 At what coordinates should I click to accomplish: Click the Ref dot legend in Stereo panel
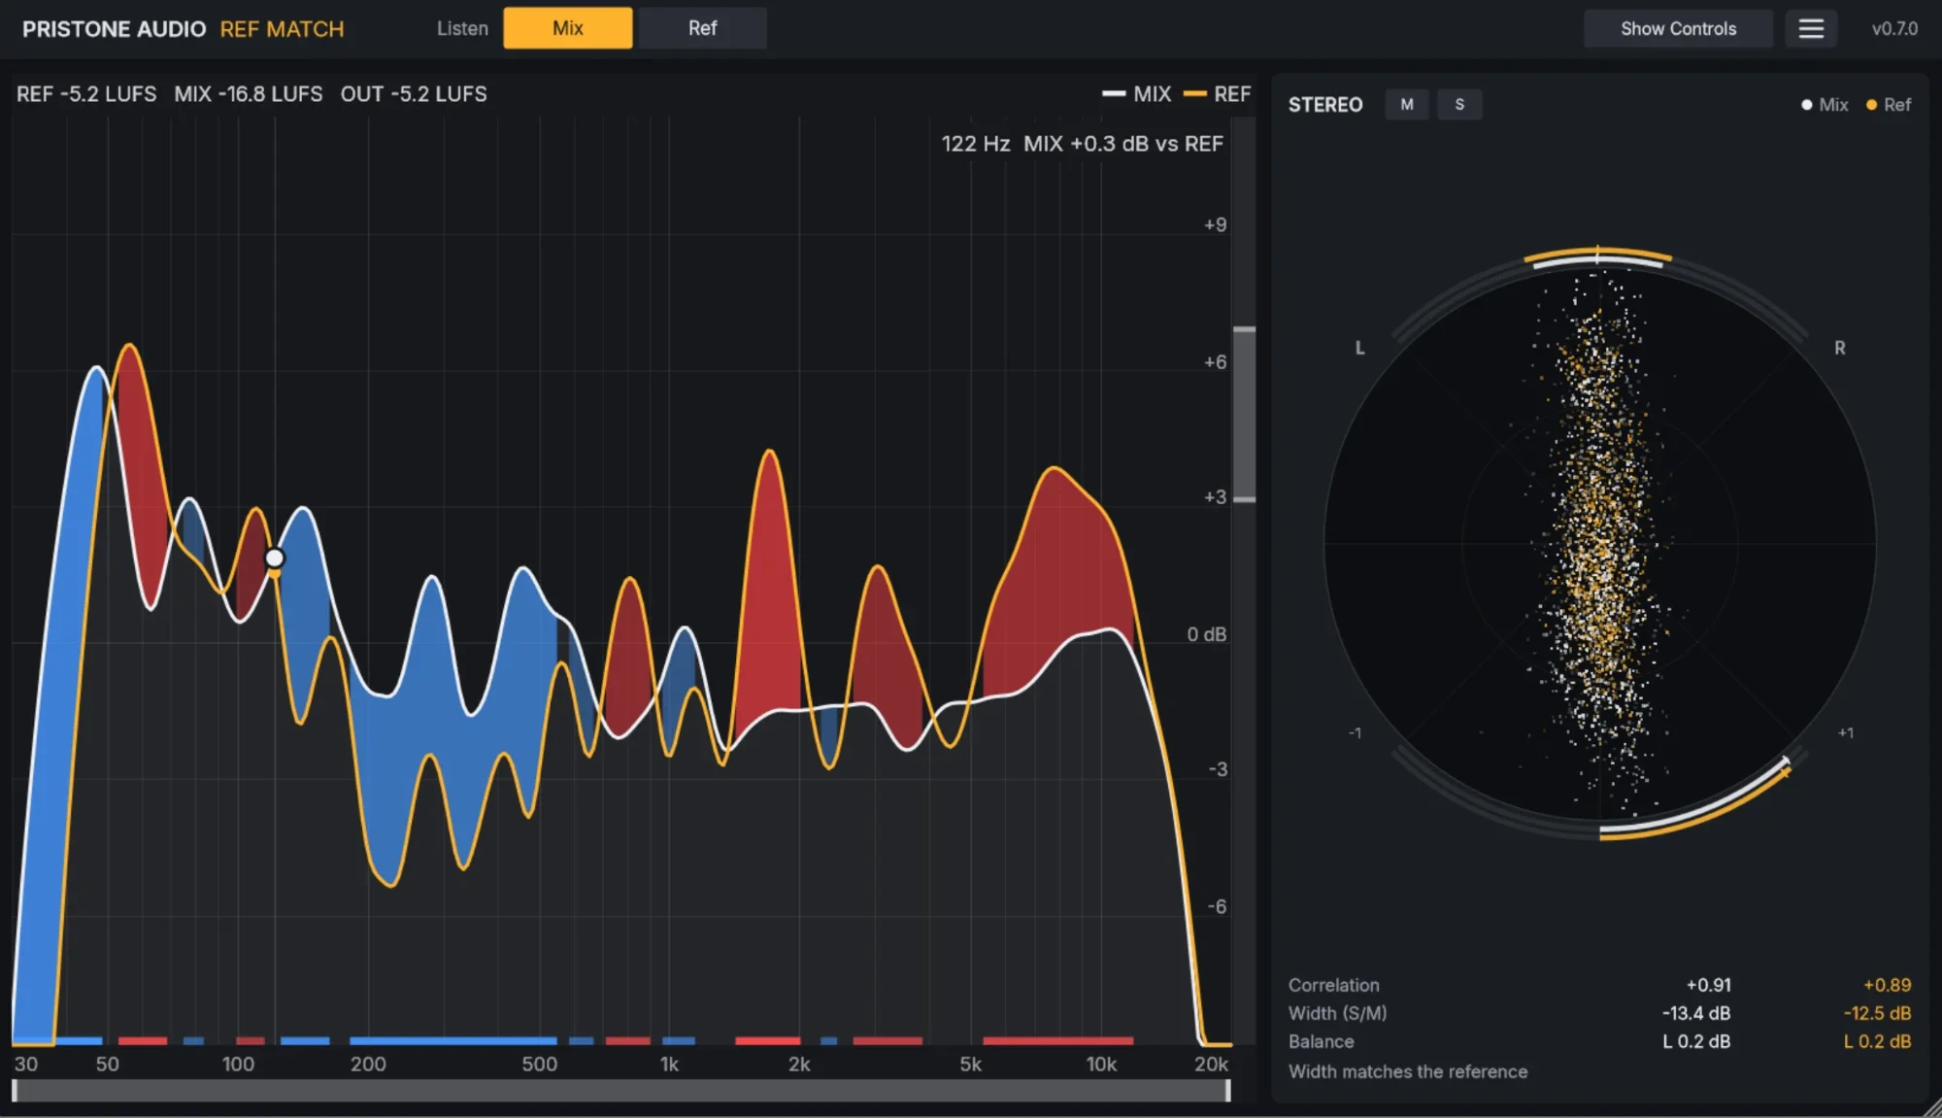(x=1889, y=105)
